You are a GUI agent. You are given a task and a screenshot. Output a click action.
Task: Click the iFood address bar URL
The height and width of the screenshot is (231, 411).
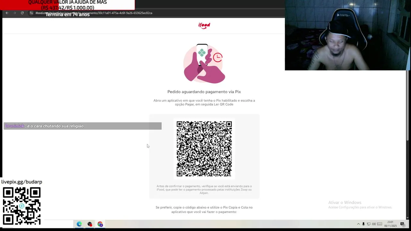94,13
